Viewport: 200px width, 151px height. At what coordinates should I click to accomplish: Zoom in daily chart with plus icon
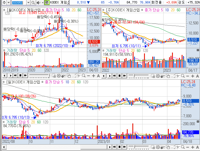(193, 147)
